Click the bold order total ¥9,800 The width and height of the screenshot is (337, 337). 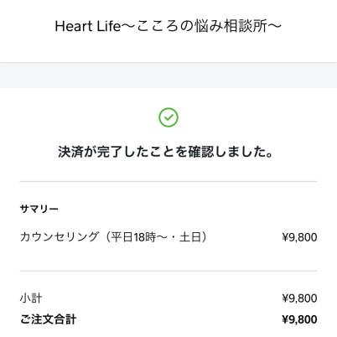click(x=299, y=319)
